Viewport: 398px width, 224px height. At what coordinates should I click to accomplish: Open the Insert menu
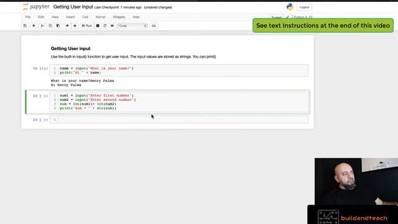coord(70,17)
